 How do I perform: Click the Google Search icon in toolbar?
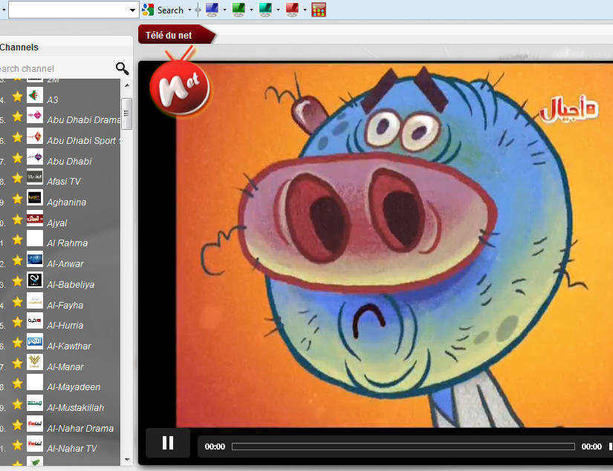pos(148,10)
